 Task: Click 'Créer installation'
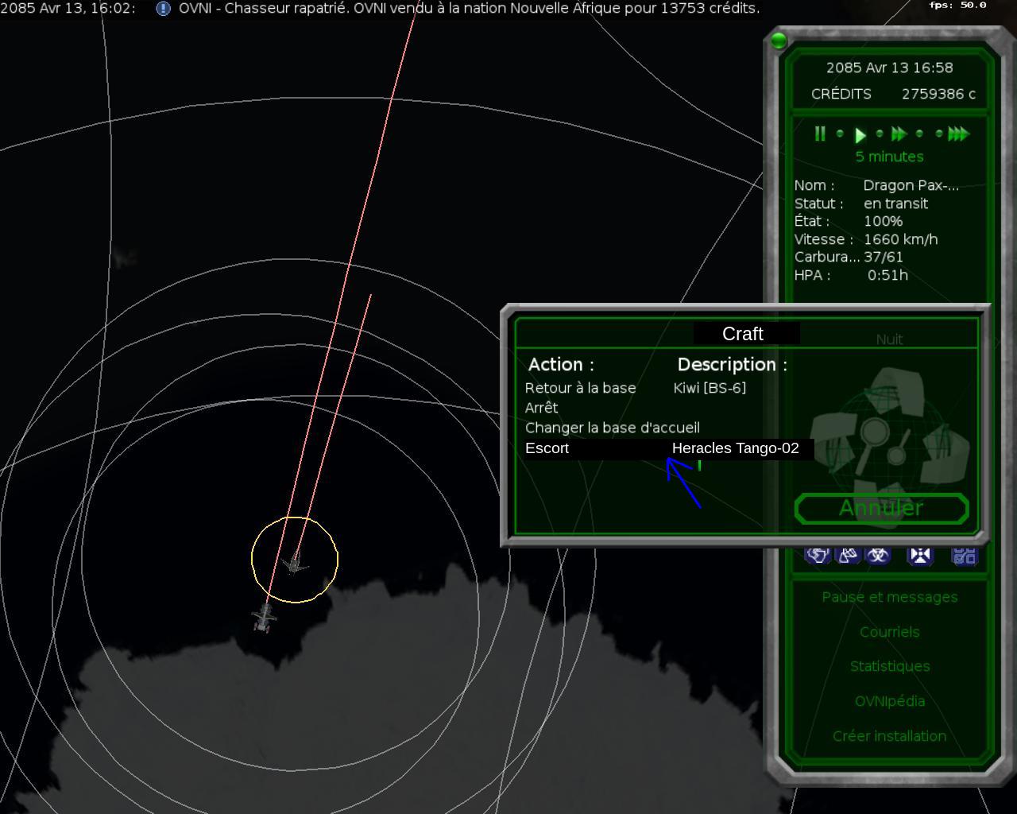(890, 736)
